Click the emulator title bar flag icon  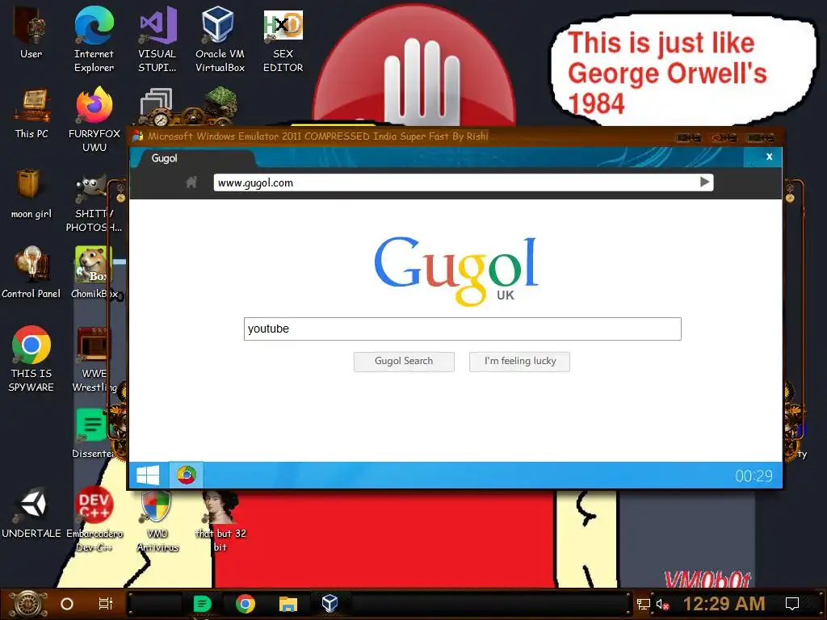pyautogui.click(x=137, y=136)
